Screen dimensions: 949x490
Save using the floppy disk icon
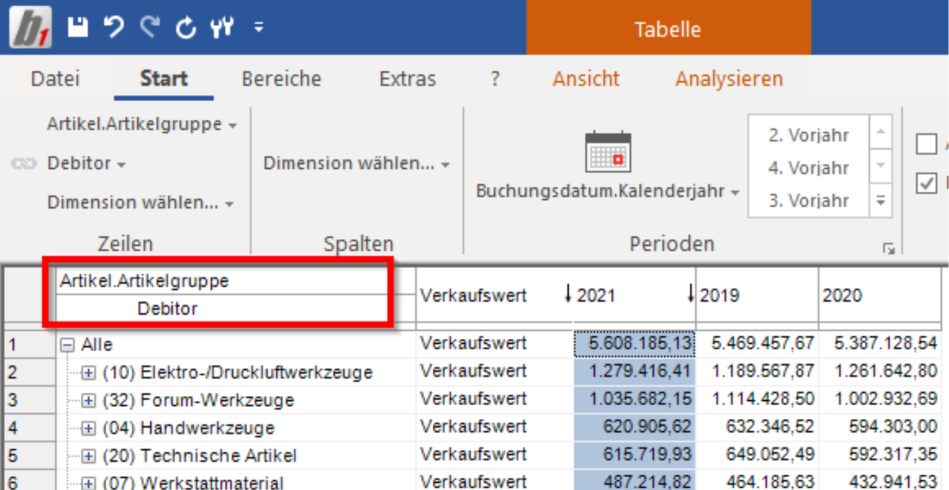[78, 27]
